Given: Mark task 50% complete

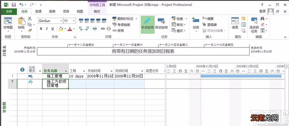Looking at the screenshot, I should [x=92, y=20].
